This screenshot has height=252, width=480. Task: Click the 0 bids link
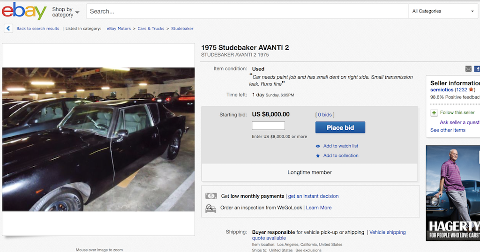tap(325, 115)
